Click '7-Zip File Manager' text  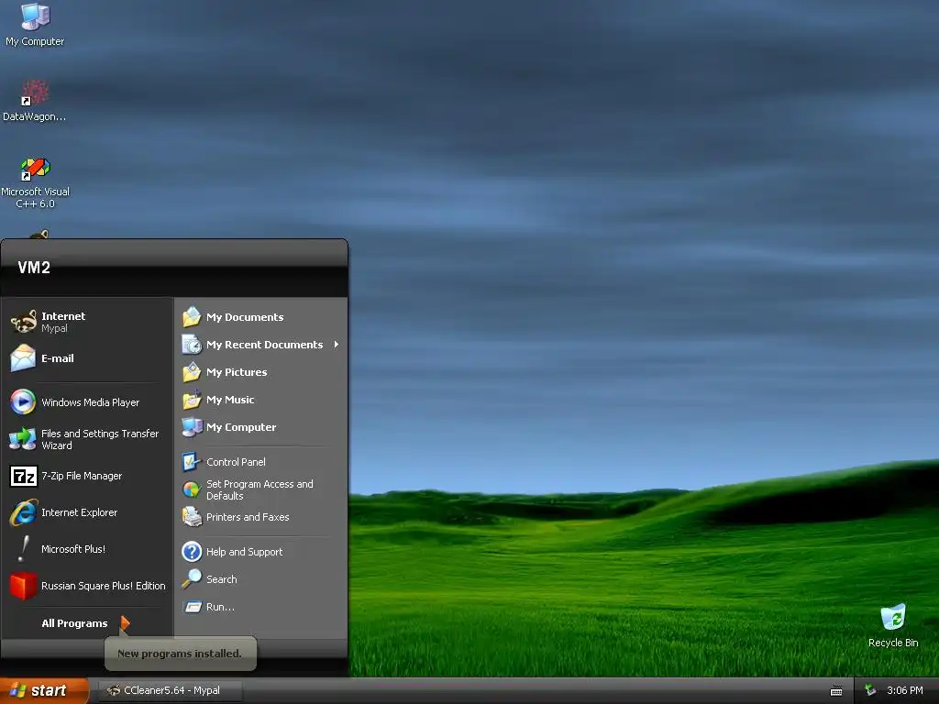82,476
